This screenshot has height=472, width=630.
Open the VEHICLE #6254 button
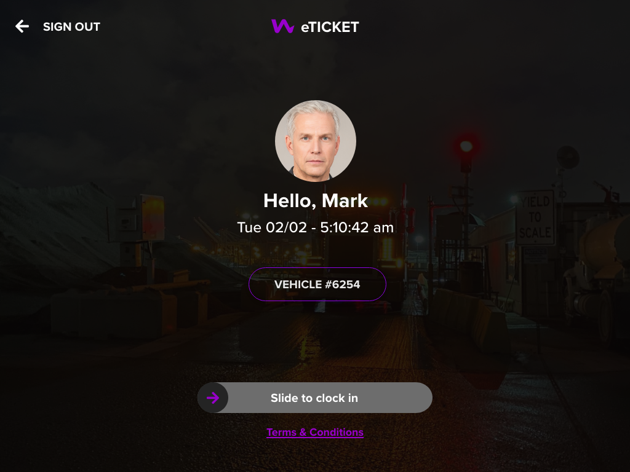coord(317,284)
